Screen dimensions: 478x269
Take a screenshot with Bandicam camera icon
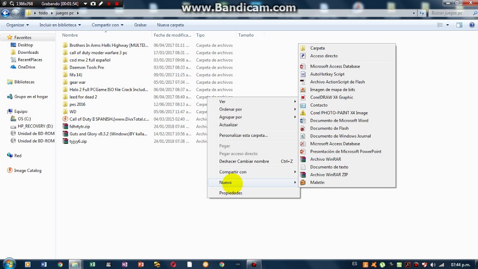pos(93,4)
